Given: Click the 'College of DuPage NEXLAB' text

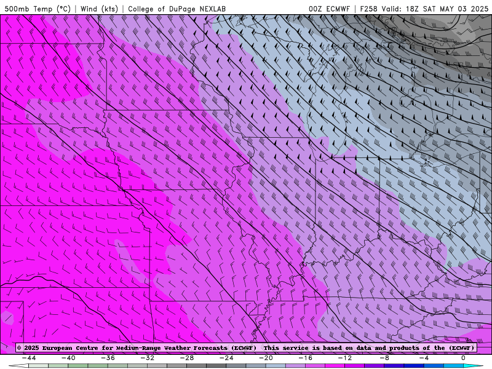Looking at the screenshot, I should (x=177, y=9).
